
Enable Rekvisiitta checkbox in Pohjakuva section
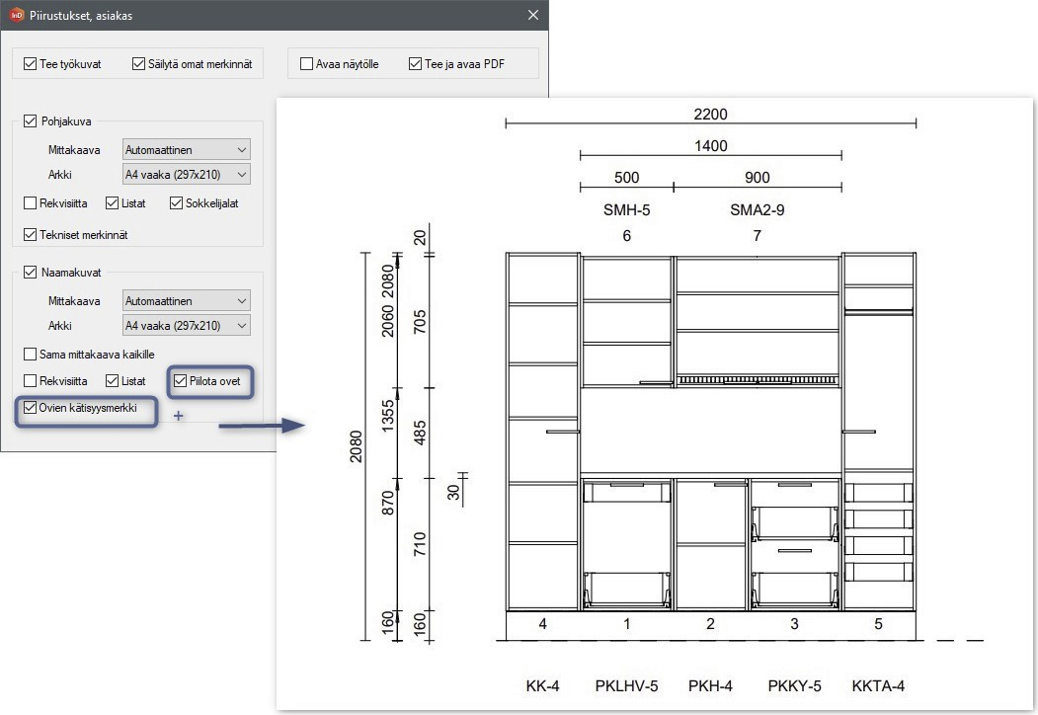(31, 203)
